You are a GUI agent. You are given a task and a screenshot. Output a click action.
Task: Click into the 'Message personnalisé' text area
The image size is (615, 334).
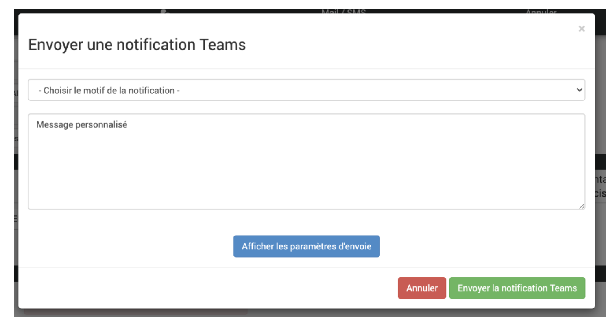[x=306, y=162]
